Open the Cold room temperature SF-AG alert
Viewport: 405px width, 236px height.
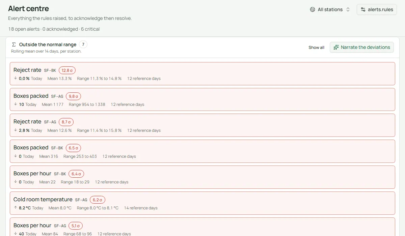point(202,203)
